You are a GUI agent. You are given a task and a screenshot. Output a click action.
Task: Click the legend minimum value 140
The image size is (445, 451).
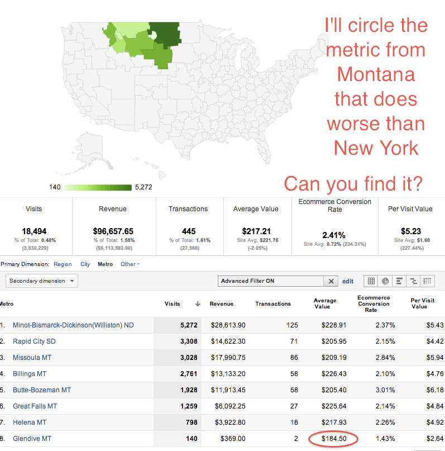pyautogui.click(x=55, y=187)
